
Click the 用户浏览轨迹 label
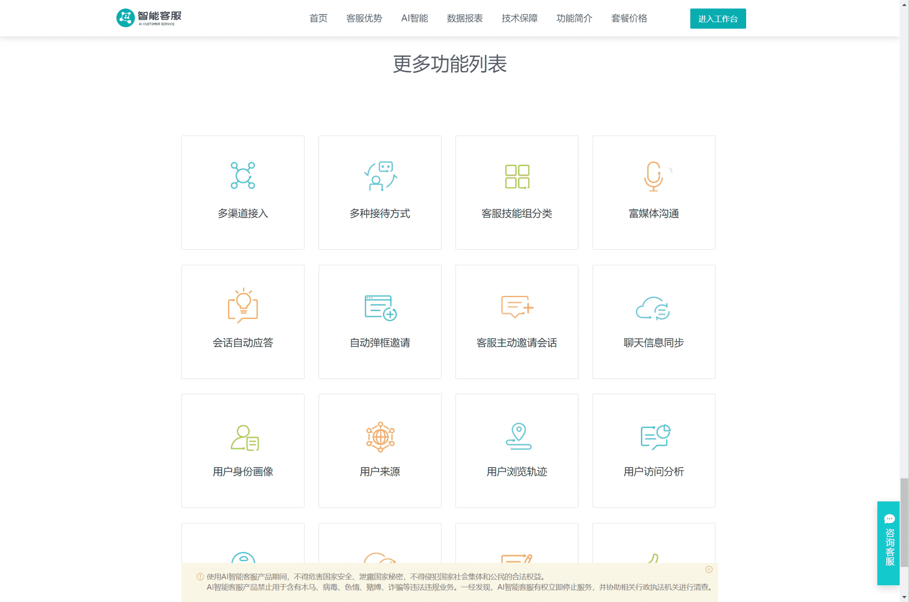(x=517, y=472)
